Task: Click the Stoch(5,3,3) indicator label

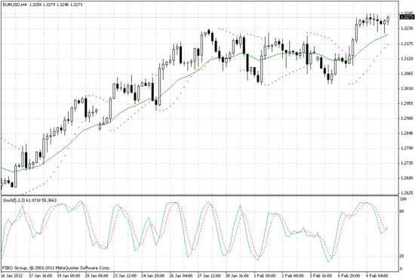Action: 14,201
